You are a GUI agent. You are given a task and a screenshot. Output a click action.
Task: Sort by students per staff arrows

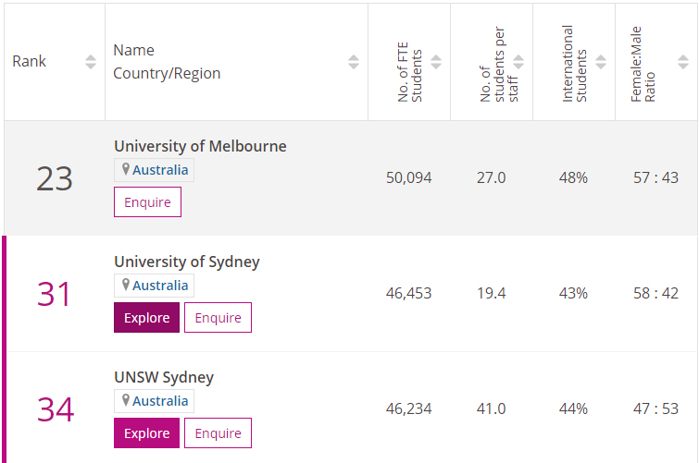click(518, 62)
